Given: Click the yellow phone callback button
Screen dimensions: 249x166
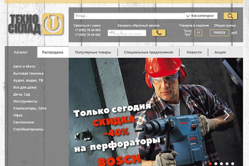Looking at the screenshot, I should (159, 33).
